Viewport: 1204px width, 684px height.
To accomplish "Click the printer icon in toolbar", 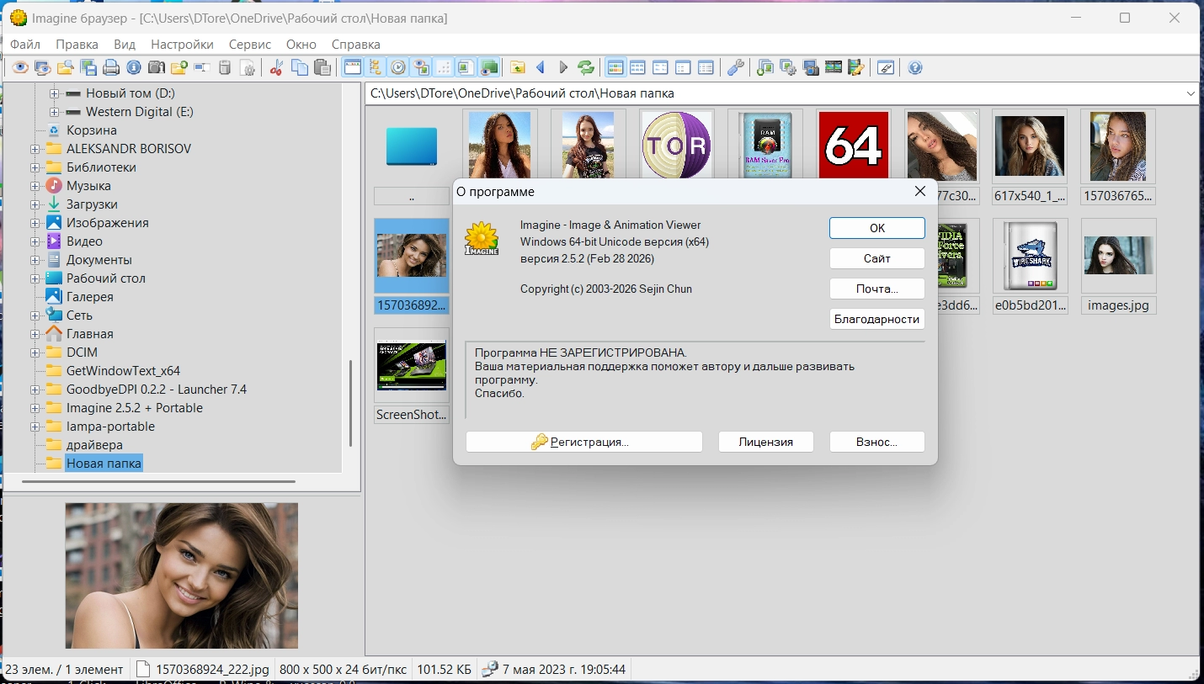I will coord(110,68).
